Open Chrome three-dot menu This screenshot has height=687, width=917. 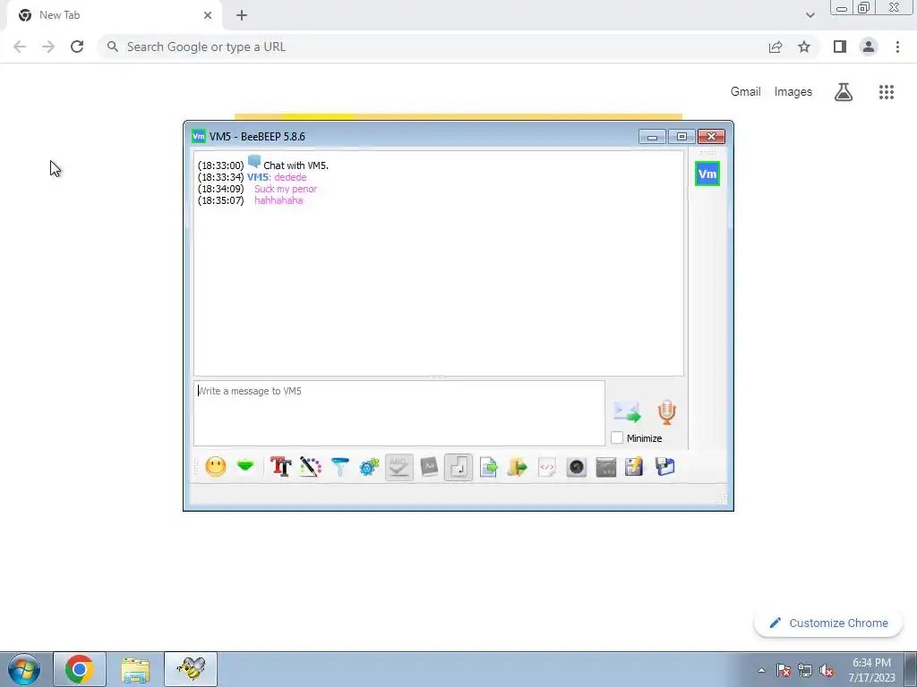point(897,47)
